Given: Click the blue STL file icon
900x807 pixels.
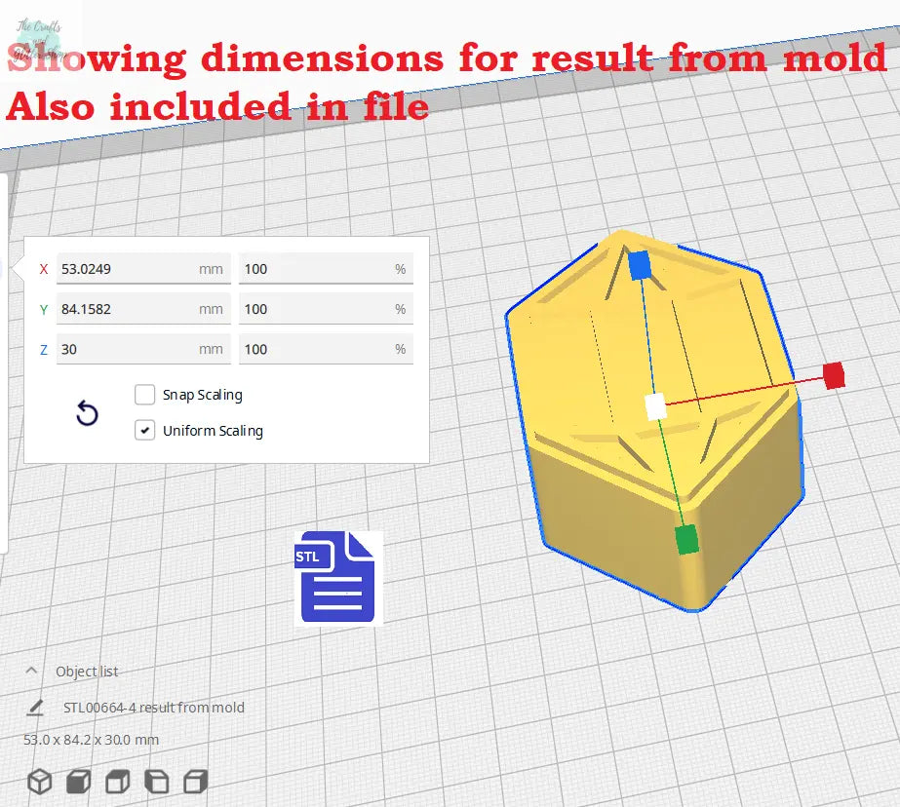Looking at the screenshot, I should pyautogui.click(x=337, y=577).
